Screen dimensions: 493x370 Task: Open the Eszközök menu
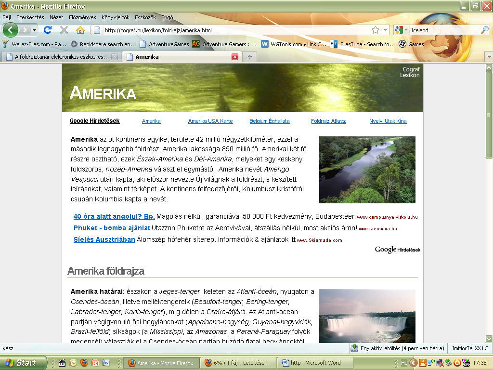coord(145,17)
